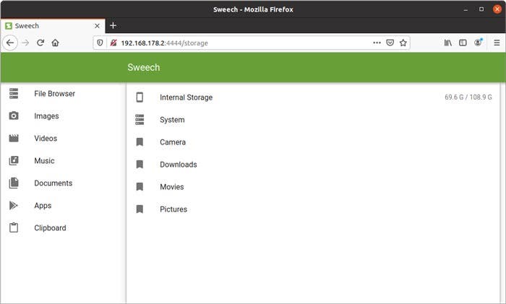Image resolution: width=506 pixels, height=304 pixels.
Task: Bookmark this page with the star
Action: 403,43
